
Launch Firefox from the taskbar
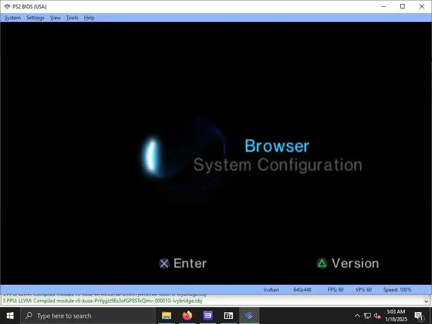coord(187,316)
